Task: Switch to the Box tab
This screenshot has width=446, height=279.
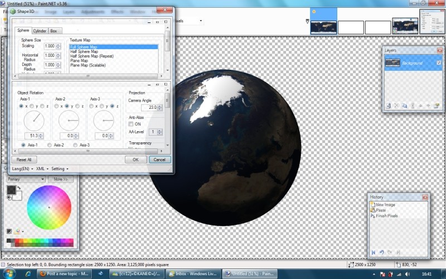Action: coord(54,31)
